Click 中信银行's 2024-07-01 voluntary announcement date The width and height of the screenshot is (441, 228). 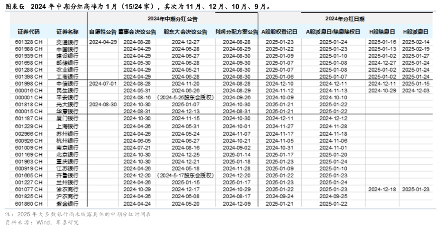tap(102, 83)
